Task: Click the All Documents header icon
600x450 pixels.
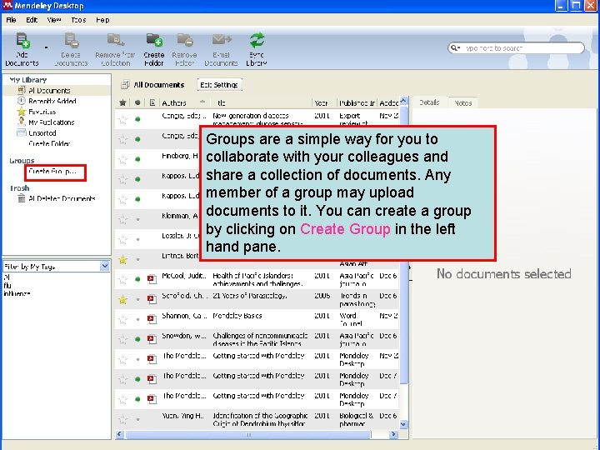Action: [125, 84]
